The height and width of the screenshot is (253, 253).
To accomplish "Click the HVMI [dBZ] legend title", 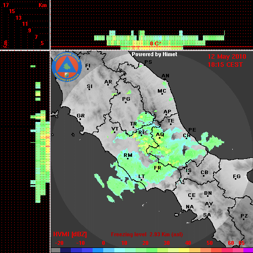I will tap(70, 234).
